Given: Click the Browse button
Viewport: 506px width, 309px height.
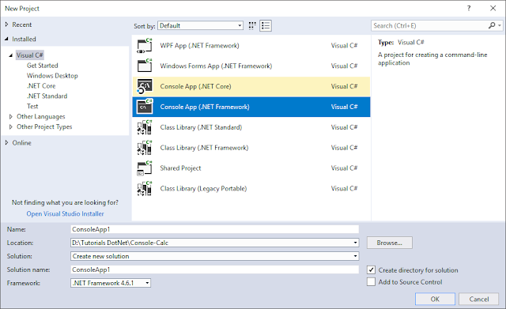Looking at the screenshot, I should pyautogui.click(x=390, y=243).
